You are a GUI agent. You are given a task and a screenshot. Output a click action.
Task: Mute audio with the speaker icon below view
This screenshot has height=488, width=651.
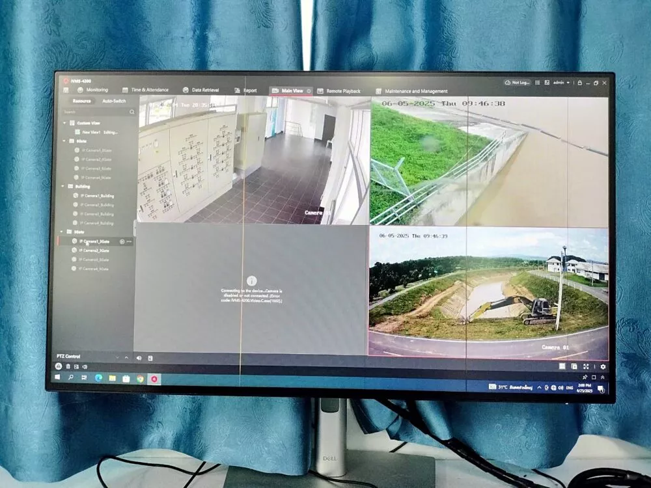(139, 358)
